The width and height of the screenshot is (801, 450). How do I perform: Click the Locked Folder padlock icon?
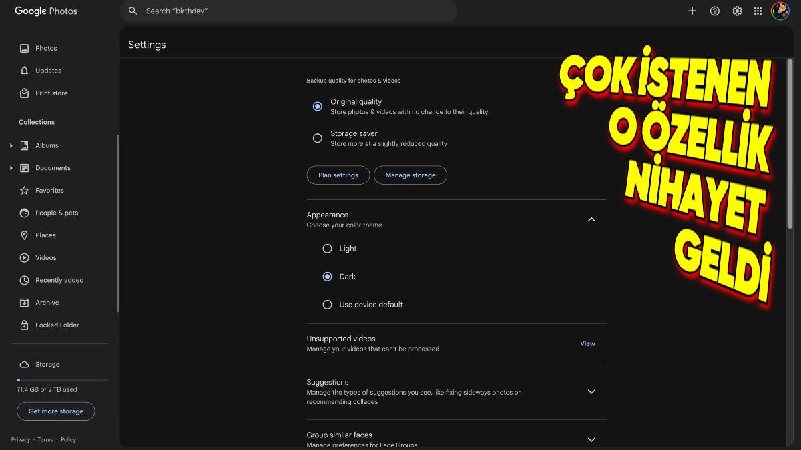coord(25,325)
